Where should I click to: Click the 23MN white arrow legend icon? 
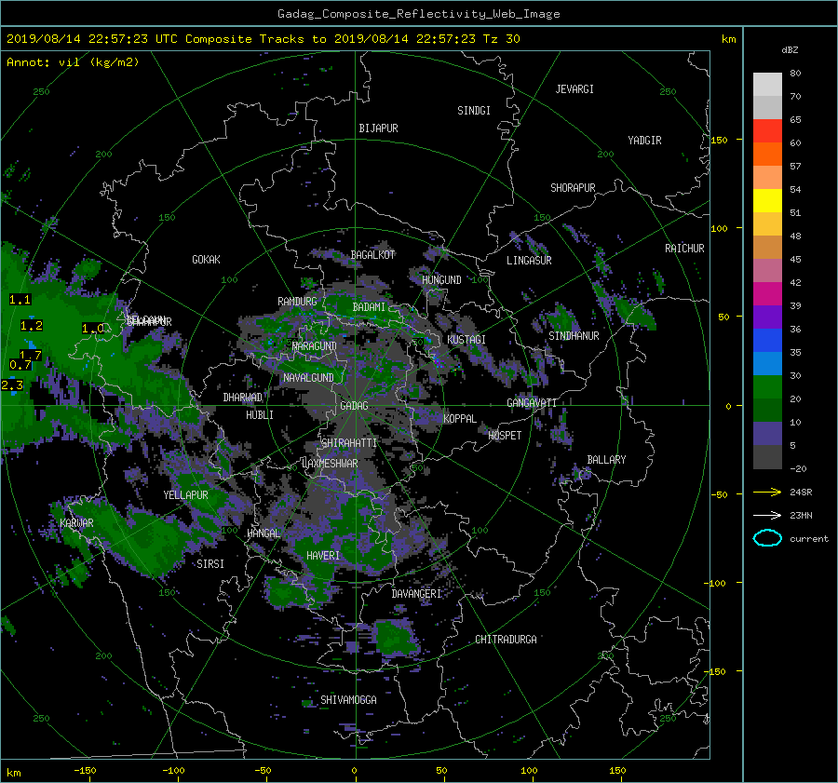(x=767, y=515)
